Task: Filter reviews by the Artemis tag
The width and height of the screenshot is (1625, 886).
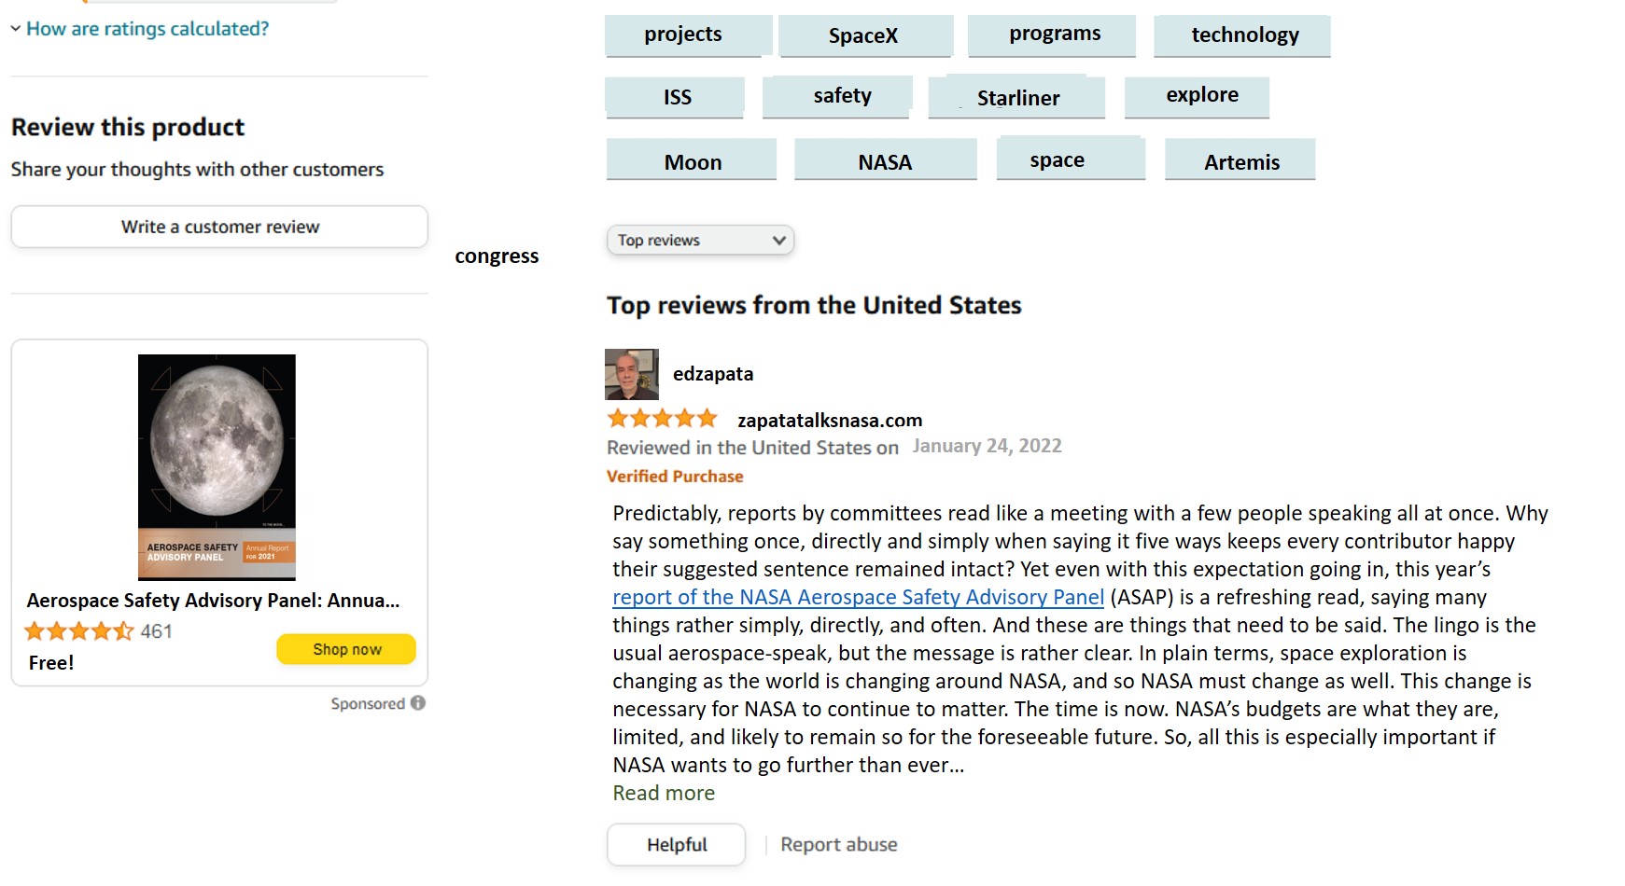Action: click(x=1240, y=161)
